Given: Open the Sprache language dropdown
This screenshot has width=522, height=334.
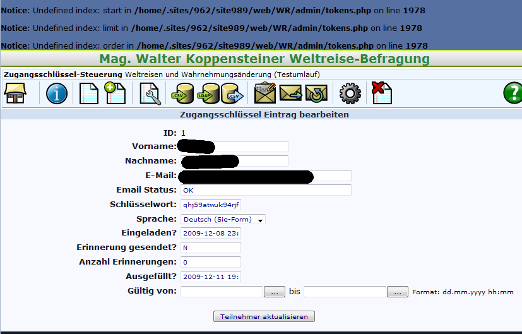Looking at the screenshot, I should tap(223, 220).
